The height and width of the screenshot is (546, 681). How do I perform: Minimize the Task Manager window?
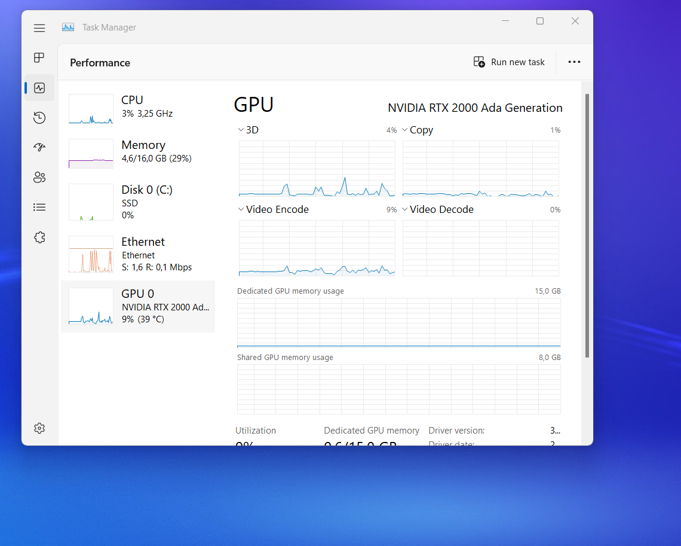click(x=505, y=21)
